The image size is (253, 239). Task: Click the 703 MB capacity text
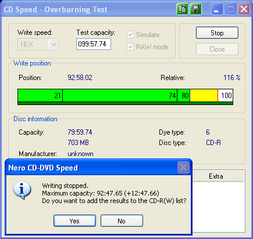coord(78,143)
